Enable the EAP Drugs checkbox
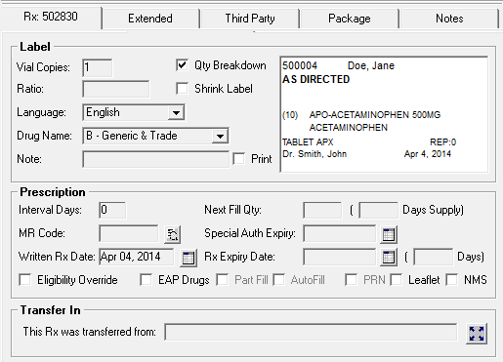Screen dimensions: 503x362 (x=146, y=280)
